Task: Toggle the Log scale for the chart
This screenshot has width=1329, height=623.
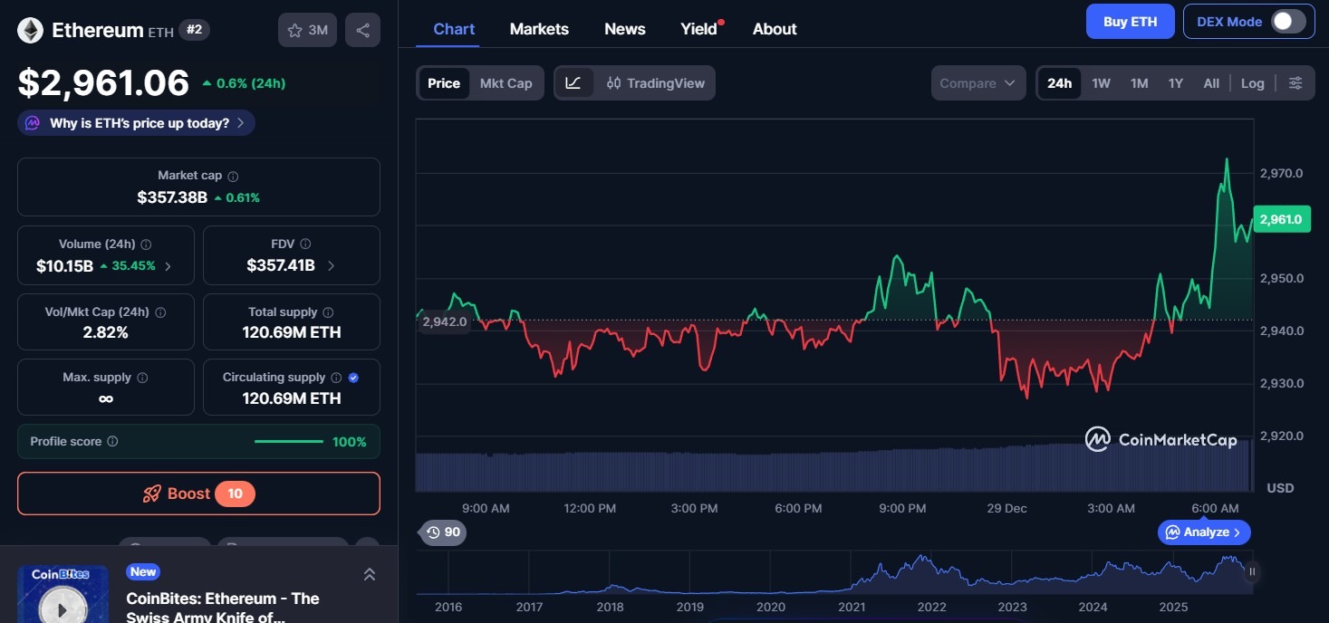Action: point(1253,82)
